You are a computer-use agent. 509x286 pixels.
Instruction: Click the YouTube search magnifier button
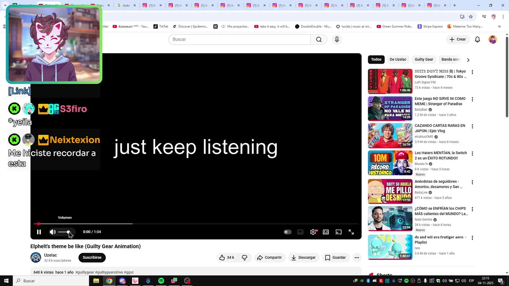coord(319,39)
